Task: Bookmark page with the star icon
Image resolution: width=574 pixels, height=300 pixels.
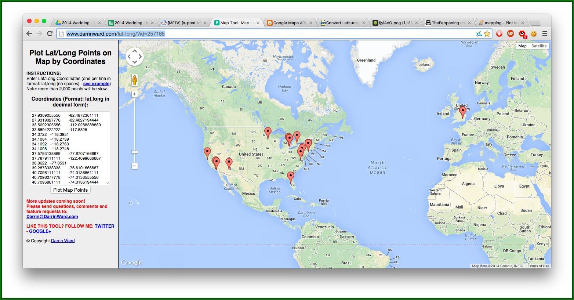Action: (x=487, y=34)
